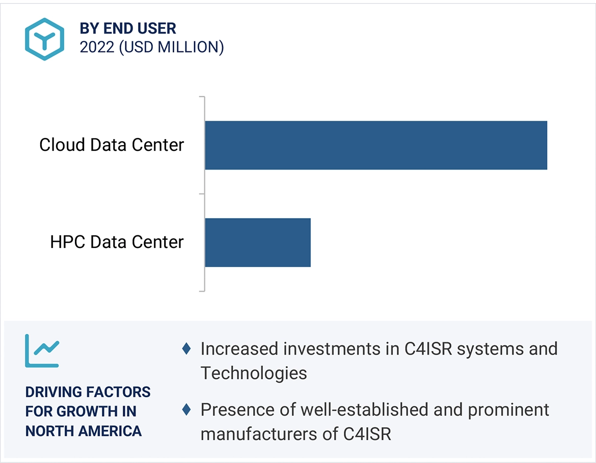Click the word Technologies
The image size is (596, 463).
[254, 373]
